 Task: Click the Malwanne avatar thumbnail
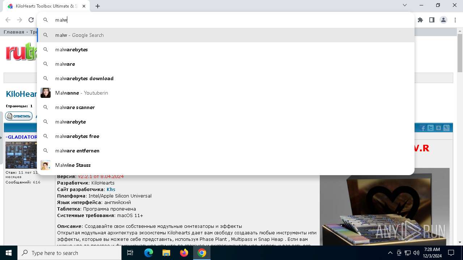(x=46, y=93)
